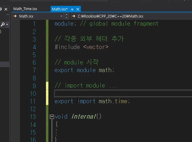The image size is (192, 142).
Task: Click the split editor up arrow
Action: pyautogui.click(x=66, y=14)
